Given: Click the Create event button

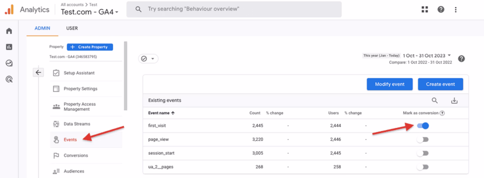Looking at the screenshot, I should click(x=440, y=84).
